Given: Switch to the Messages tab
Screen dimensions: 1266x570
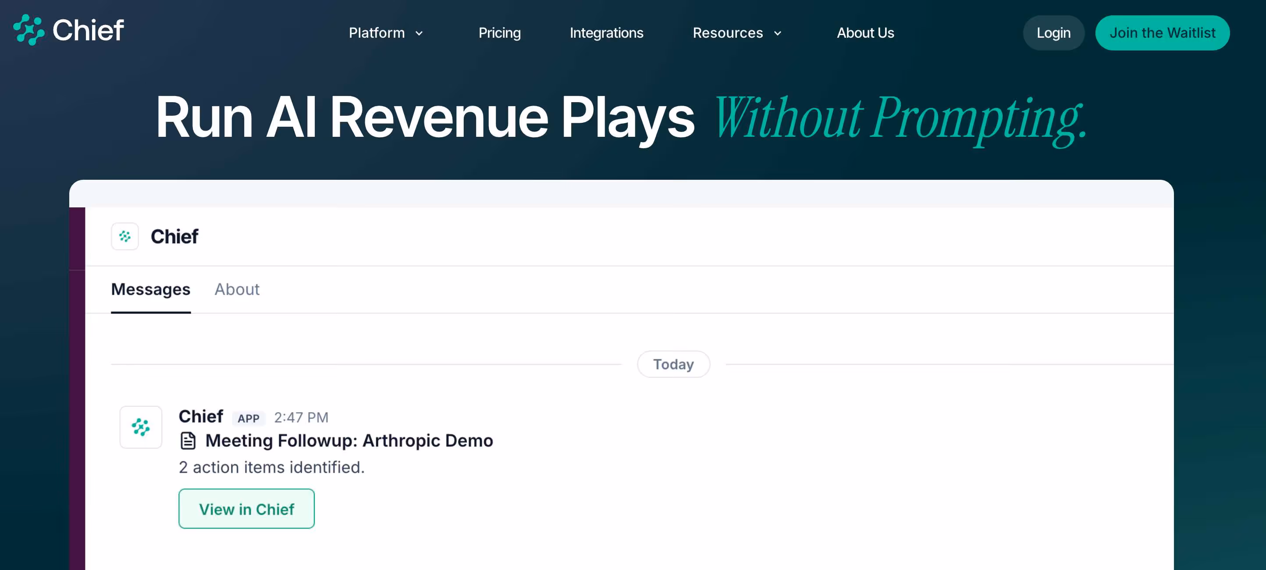Looking at the screenshot, I should 150,289.
